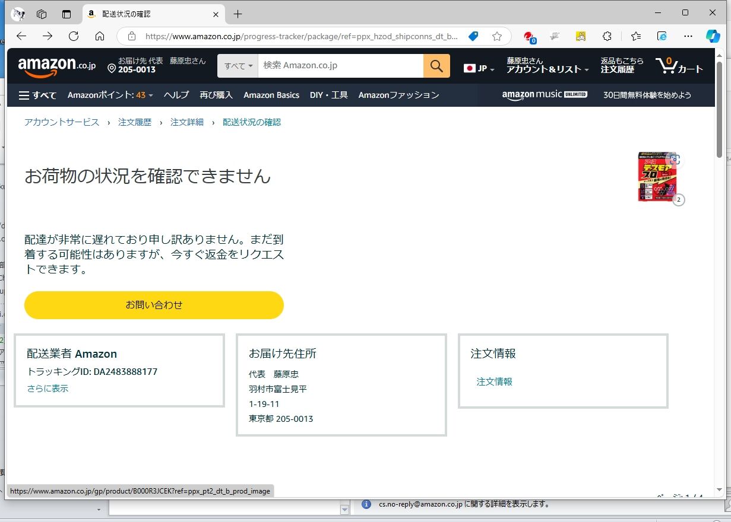Change delivery address お届け先 205-0013
The image size is (731, 522).
tap(157, 65)
